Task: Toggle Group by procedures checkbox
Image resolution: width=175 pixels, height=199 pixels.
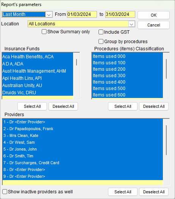Action: pos(101,42)
